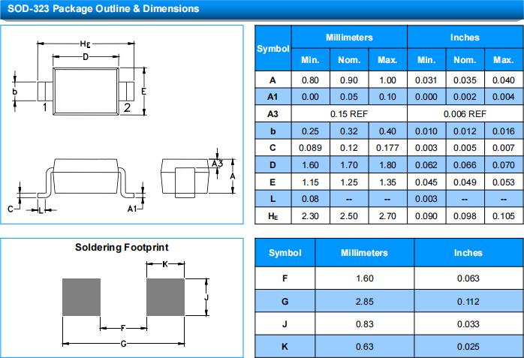The width and height of the screenshot is (524, 358).
Task: Select row C nominal inches value 0.005
Action: [465, 148]
